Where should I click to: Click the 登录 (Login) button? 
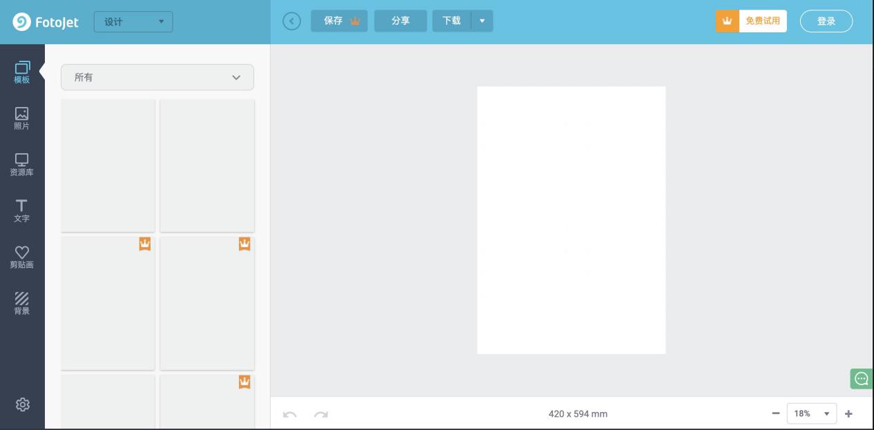(826, 21)
